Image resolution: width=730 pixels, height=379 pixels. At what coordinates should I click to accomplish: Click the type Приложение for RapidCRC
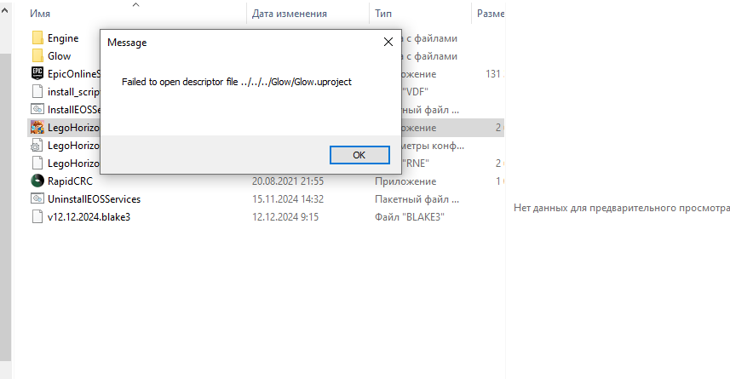pyautogui.click(x=405, y=181)
